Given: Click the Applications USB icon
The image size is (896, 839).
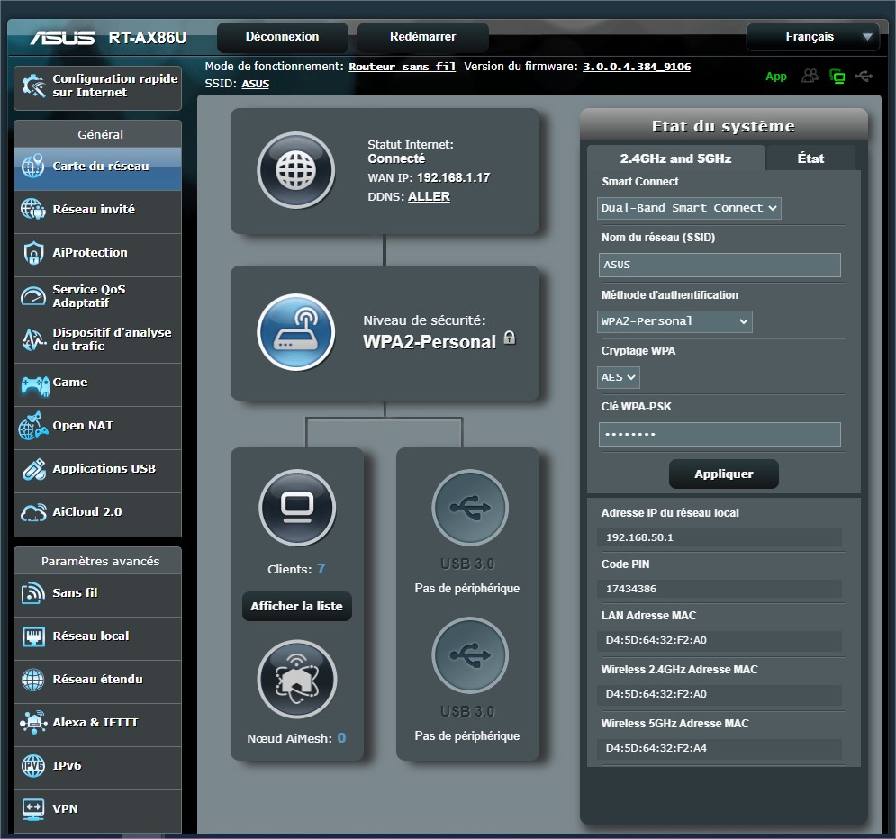Looking at the screenshot, I should point(33,470).
